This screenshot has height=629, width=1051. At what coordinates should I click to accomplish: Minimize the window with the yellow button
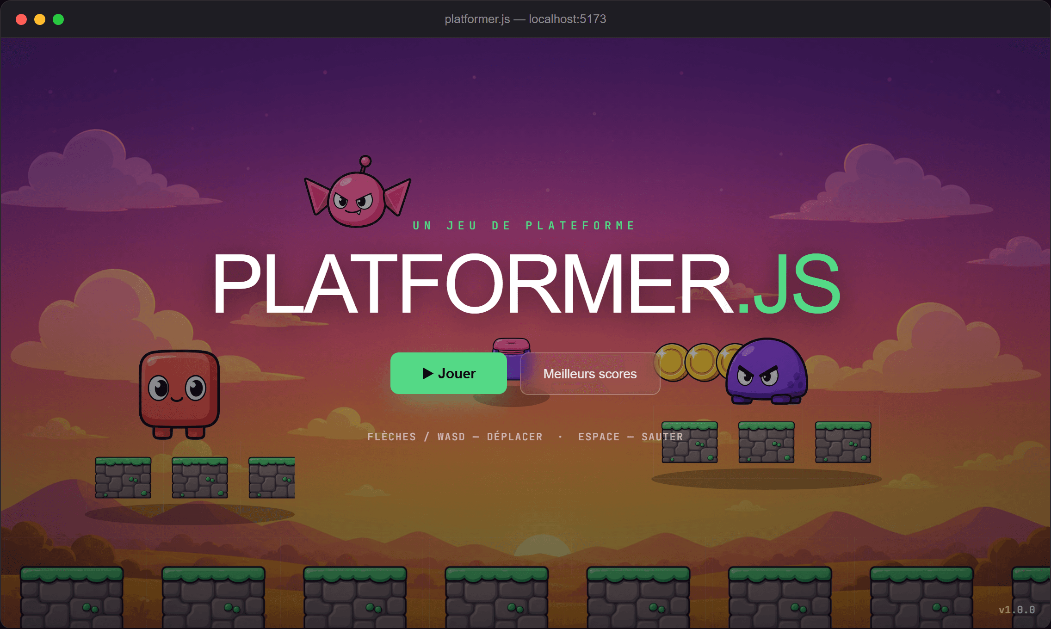pyautogui.click(x=40, y=19)
